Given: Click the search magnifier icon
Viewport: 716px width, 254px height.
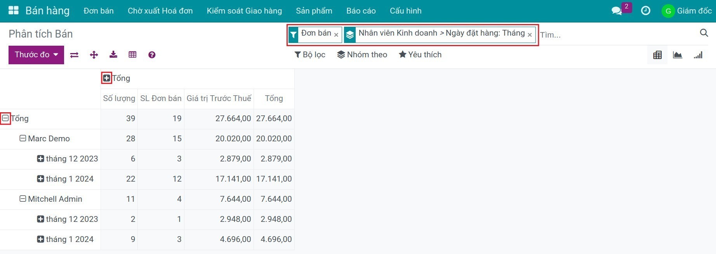Looking at the screenshot, I should (x=704, y=33).
